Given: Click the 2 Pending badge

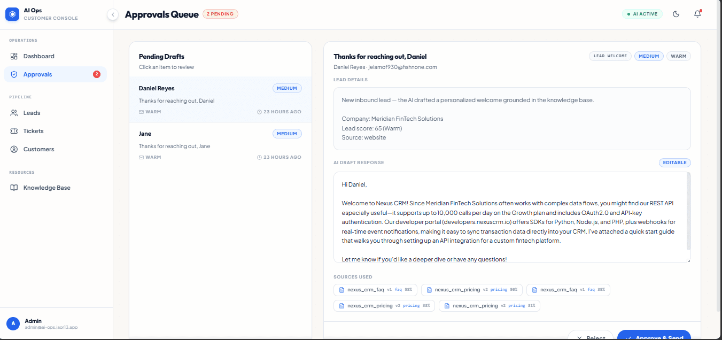Looking at the screenshot, I should (x=220, y=14).
